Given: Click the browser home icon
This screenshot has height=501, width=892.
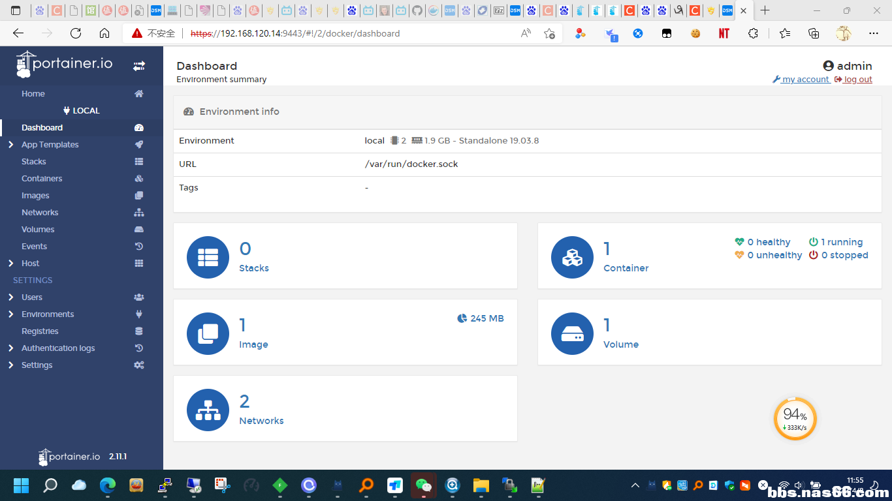Looking at the screenshot, I should coord(104,33).
